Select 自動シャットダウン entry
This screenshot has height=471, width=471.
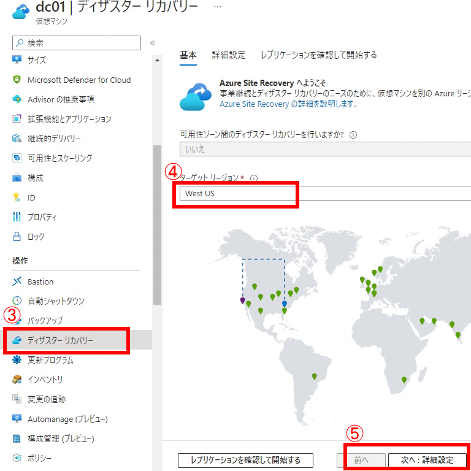click(x=56, y=301)
